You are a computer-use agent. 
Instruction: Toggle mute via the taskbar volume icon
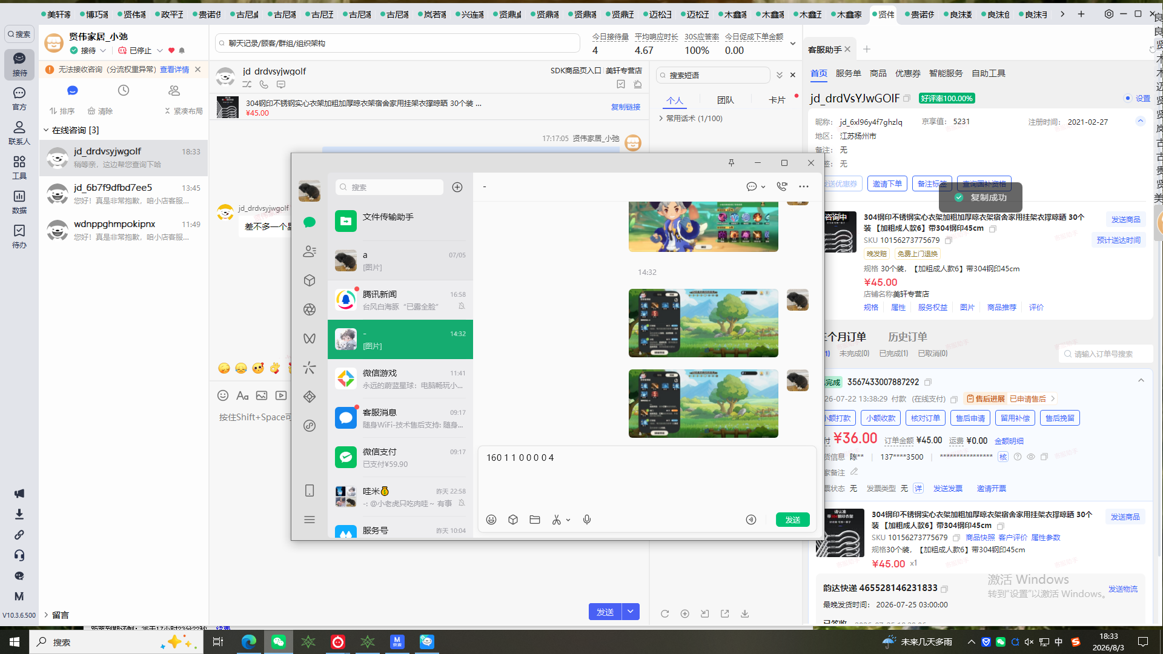coord(1029,642)
